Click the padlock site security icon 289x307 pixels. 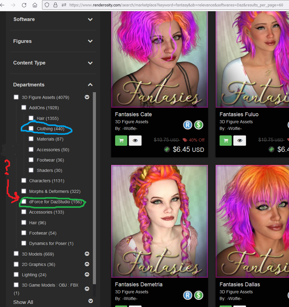[55, 5]
